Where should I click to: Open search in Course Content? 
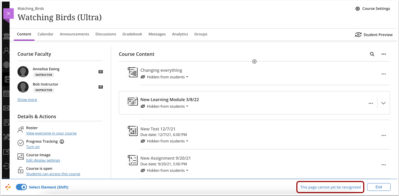click(x=372, y=54)
